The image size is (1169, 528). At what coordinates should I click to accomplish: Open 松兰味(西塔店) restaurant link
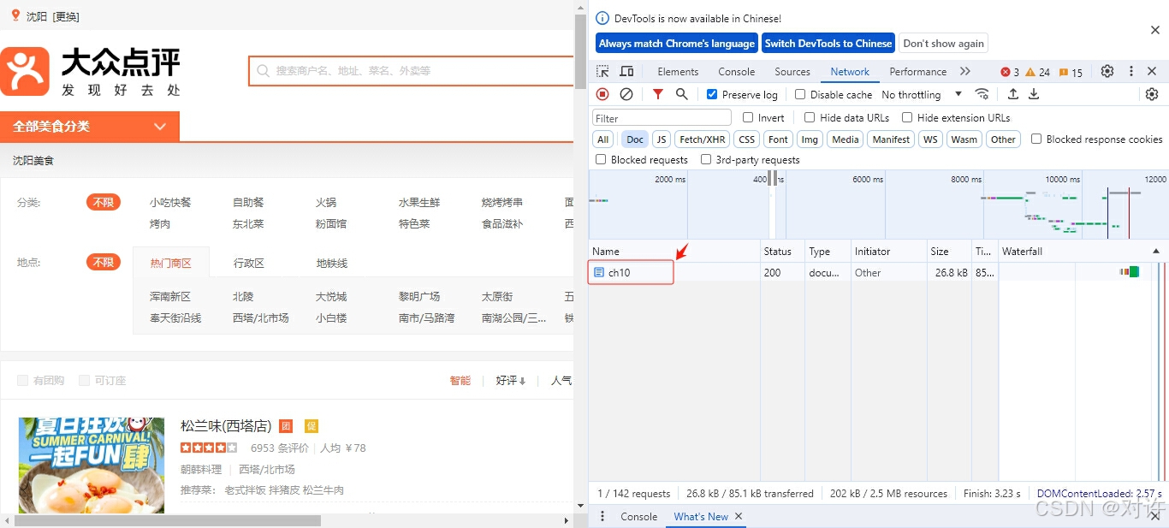click(x=226, y=425)
